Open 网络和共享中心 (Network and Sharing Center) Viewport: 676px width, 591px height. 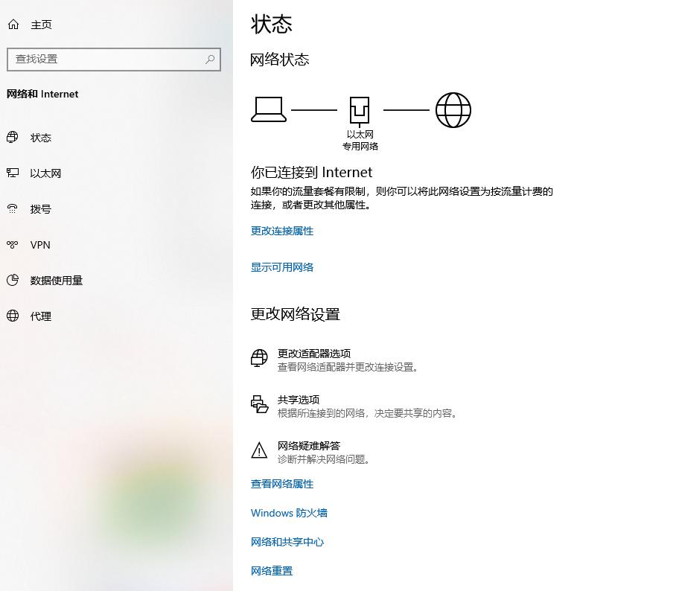coord(288,542)
